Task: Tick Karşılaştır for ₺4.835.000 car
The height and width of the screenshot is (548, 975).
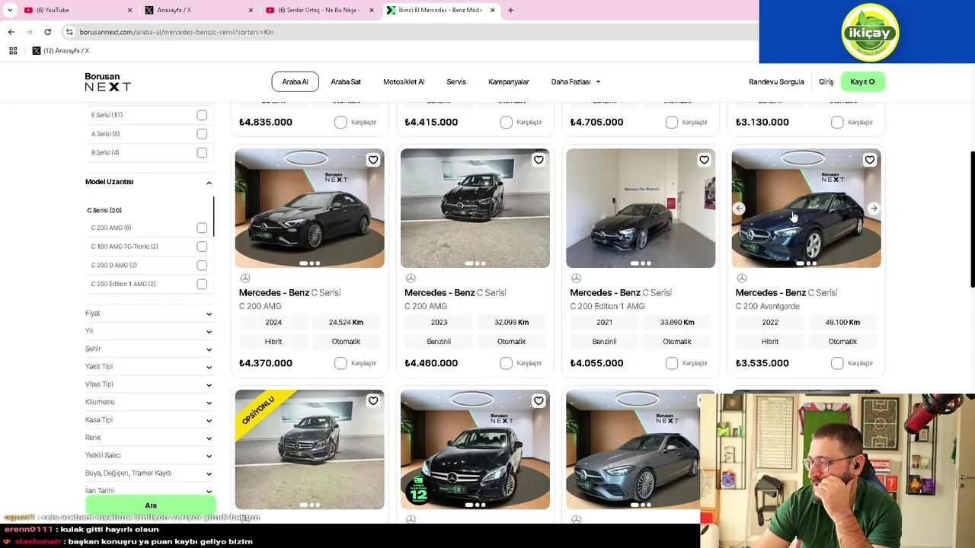Action: point(340,122)
